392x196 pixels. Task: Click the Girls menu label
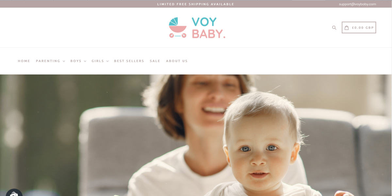(98, 61)
